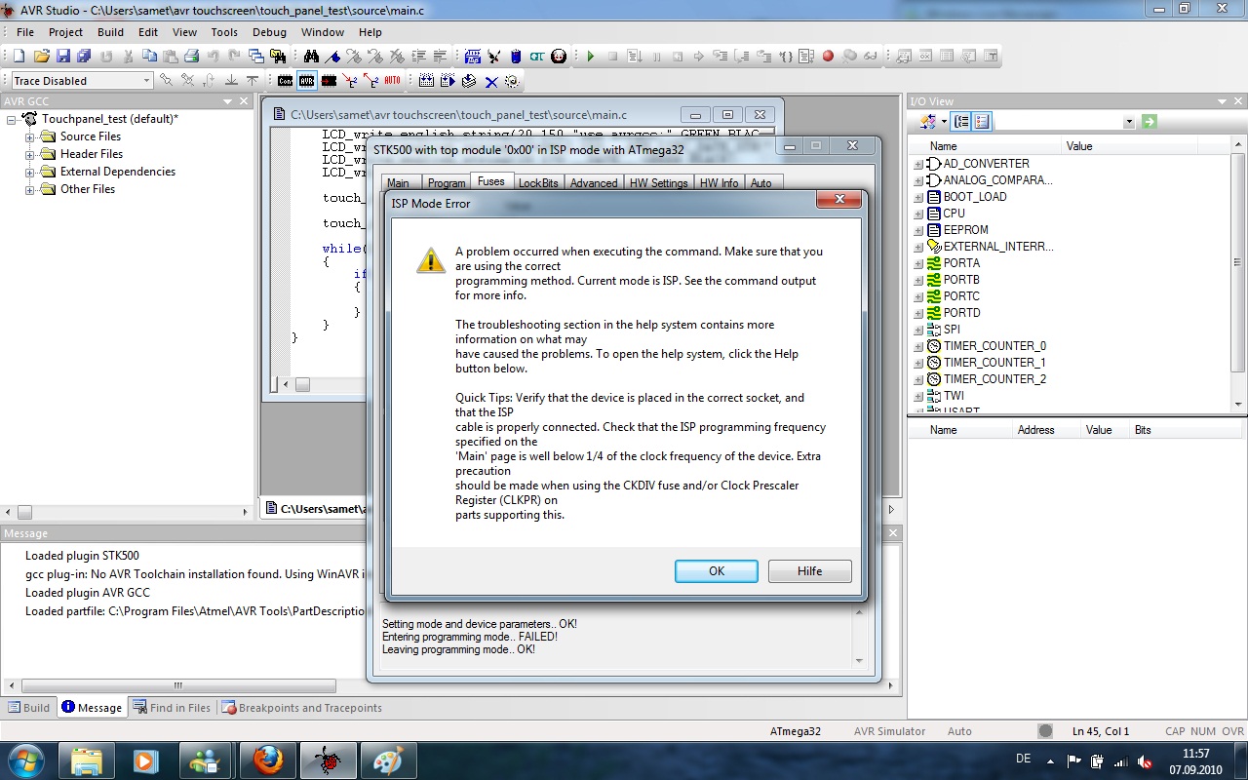Viewport: 1248px width, 780px height.
Task: Click the Con connect programmer icon
Action: click(285, 81)
